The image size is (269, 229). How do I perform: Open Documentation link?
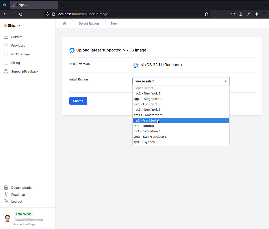tap(22, 188)
